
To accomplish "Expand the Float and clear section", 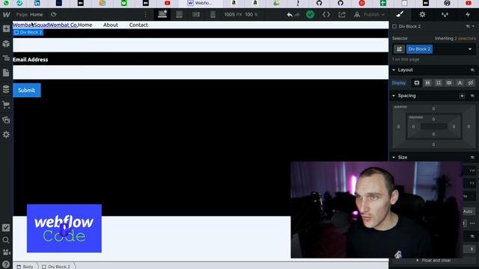I will [433, 260].
